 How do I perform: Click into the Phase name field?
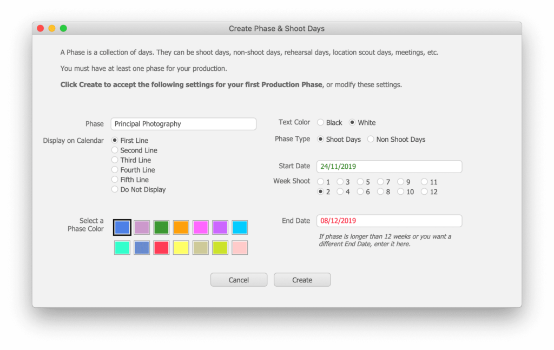tap(183, 124)
